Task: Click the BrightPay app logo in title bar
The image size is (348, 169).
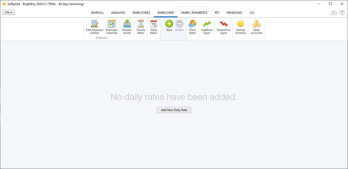Action: click(4, 4)
